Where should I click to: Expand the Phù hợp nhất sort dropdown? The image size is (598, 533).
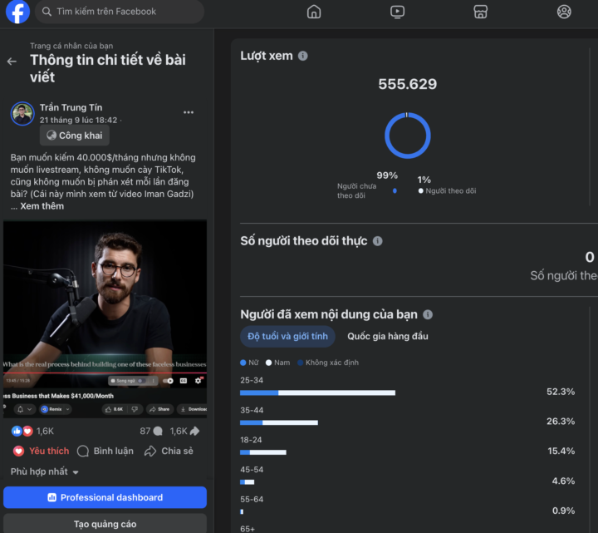45,472
